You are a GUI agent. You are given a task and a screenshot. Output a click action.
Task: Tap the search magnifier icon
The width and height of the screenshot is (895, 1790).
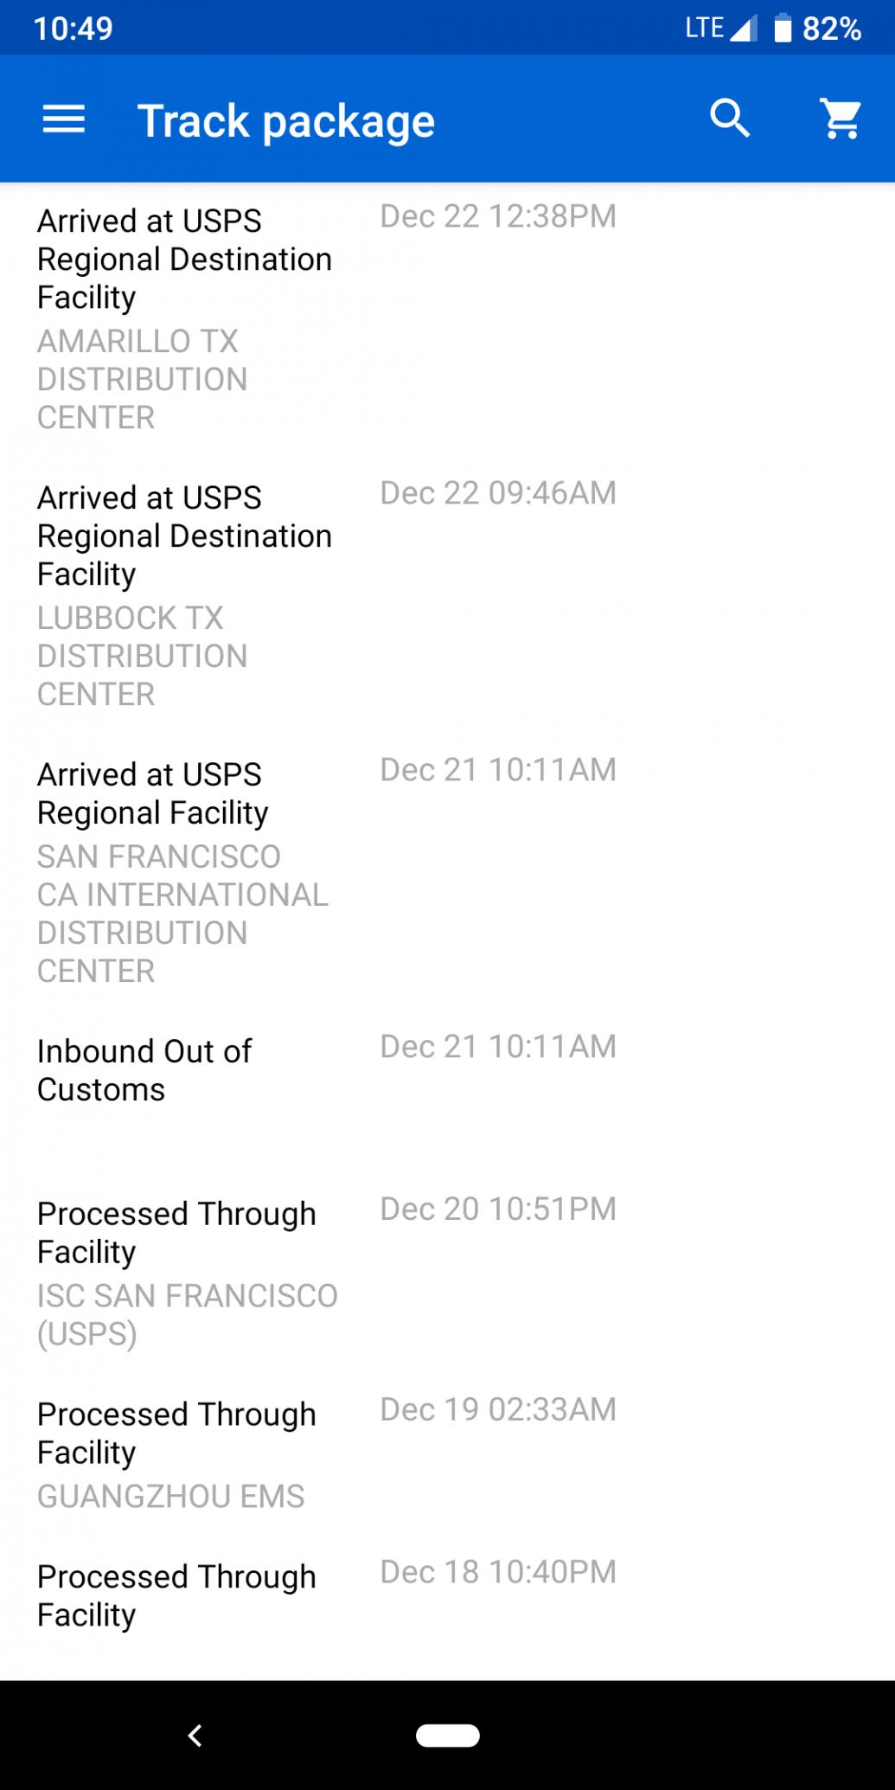point(730,119)
